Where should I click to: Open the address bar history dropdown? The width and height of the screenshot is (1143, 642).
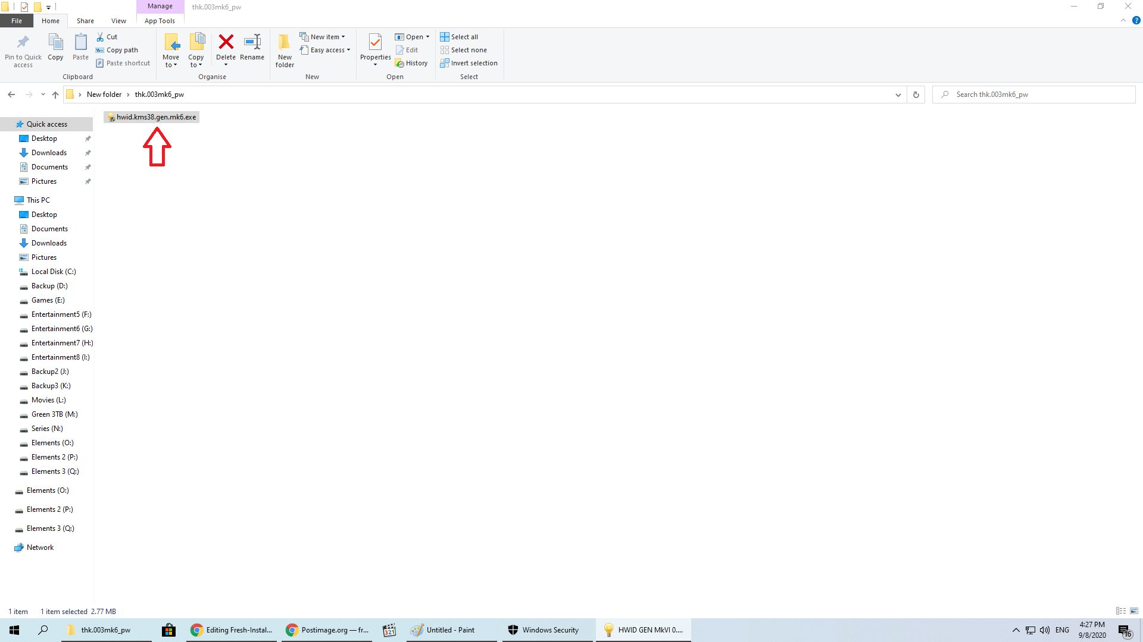[898, 95]
